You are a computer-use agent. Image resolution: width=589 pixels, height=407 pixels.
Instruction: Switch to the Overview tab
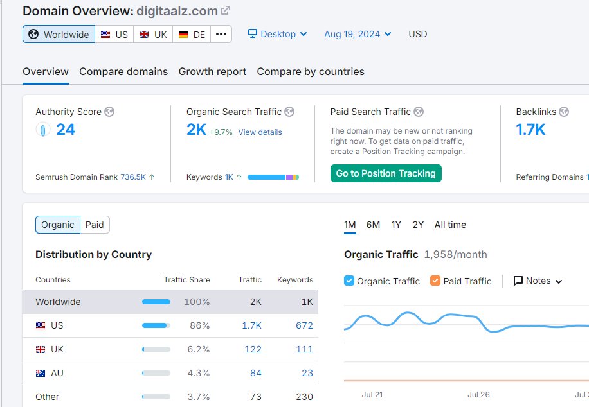[x=46, y=72]
